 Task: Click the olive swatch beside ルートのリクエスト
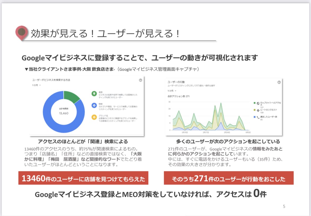(x=254, y=110)
